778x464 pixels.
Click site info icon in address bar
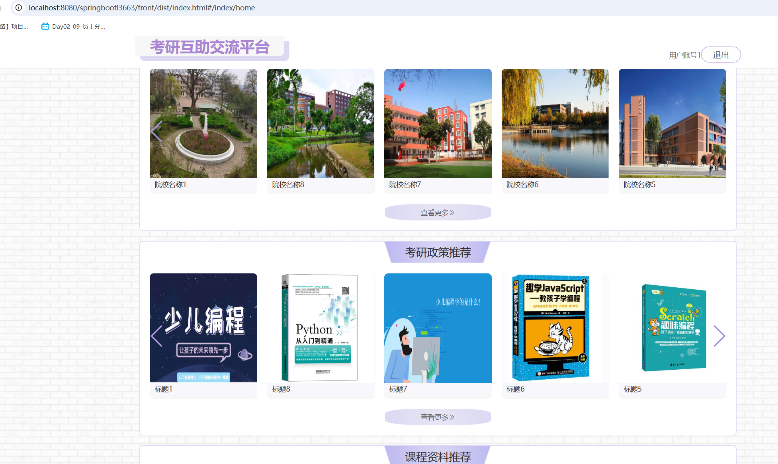click(19, 8)
